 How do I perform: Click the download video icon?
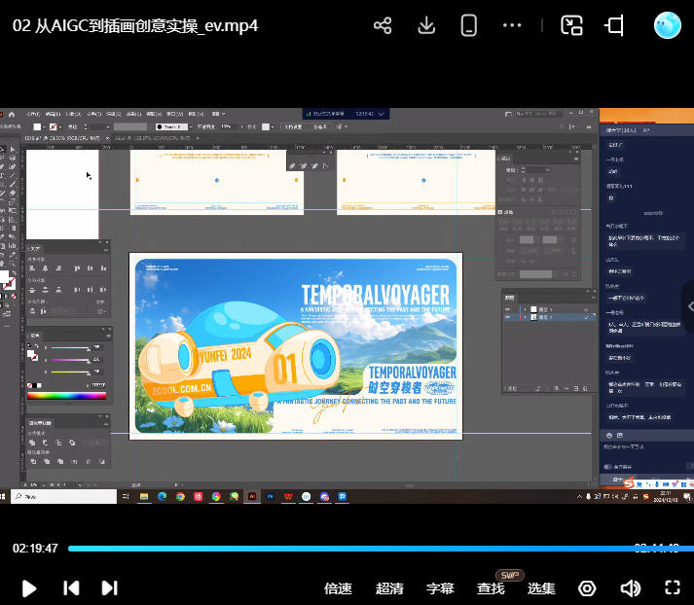426,25
